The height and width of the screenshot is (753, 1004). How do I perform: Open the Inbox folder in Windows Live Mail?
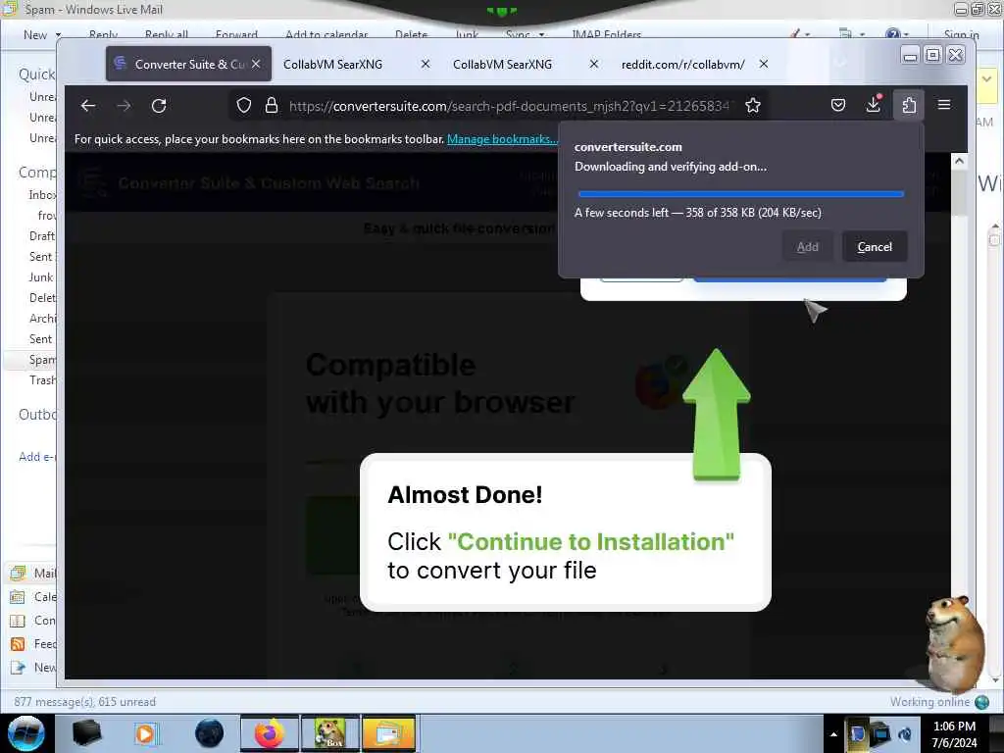[42, 195]
